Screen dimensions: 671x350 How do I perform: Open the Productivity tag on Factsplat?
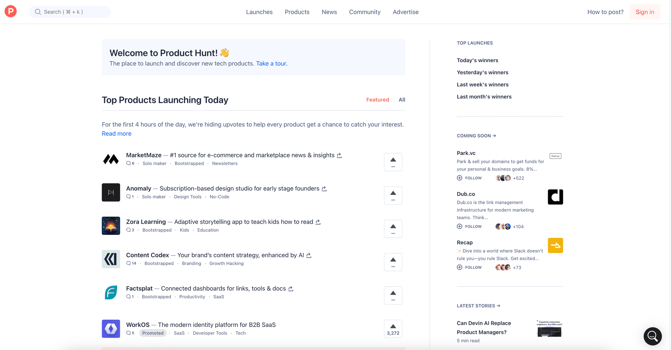(192, 297)
